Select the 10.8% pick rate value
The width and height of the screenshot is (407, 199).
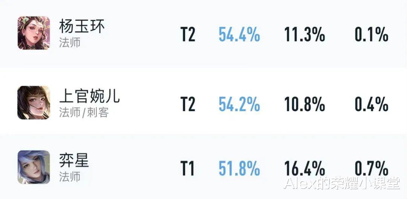pos(304,104)
